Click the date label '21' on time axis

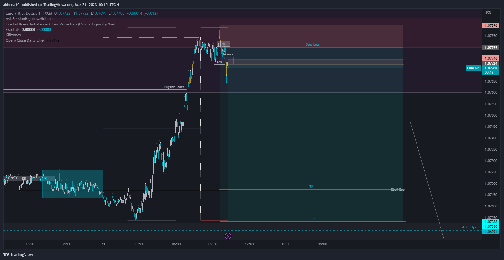[103, 244]
